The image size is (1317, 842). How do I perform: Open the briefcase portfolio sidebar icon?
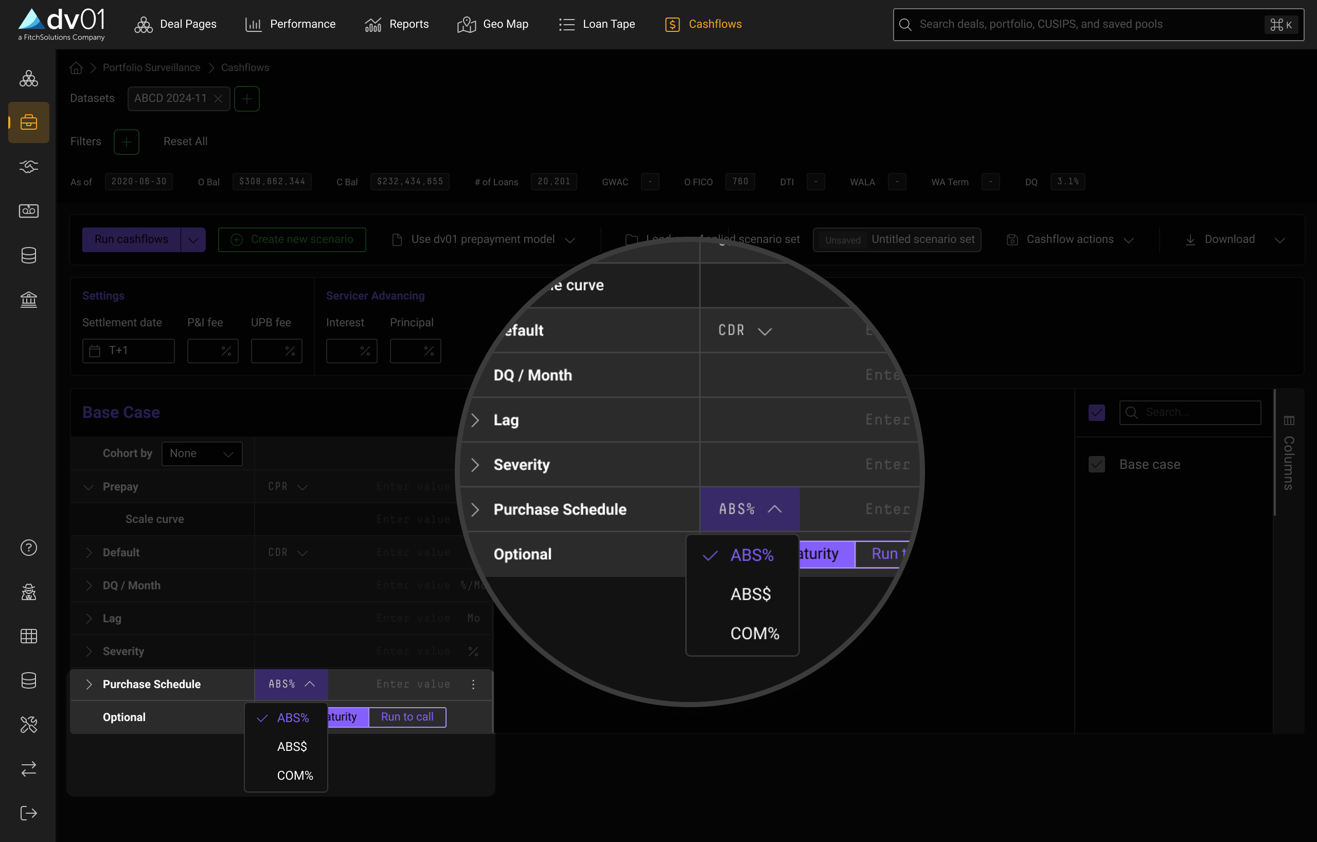[28, 122]
